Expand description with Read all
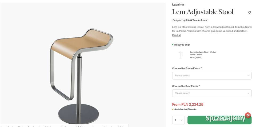The width and height of the screenshot is (256, 127). (177, 35)
